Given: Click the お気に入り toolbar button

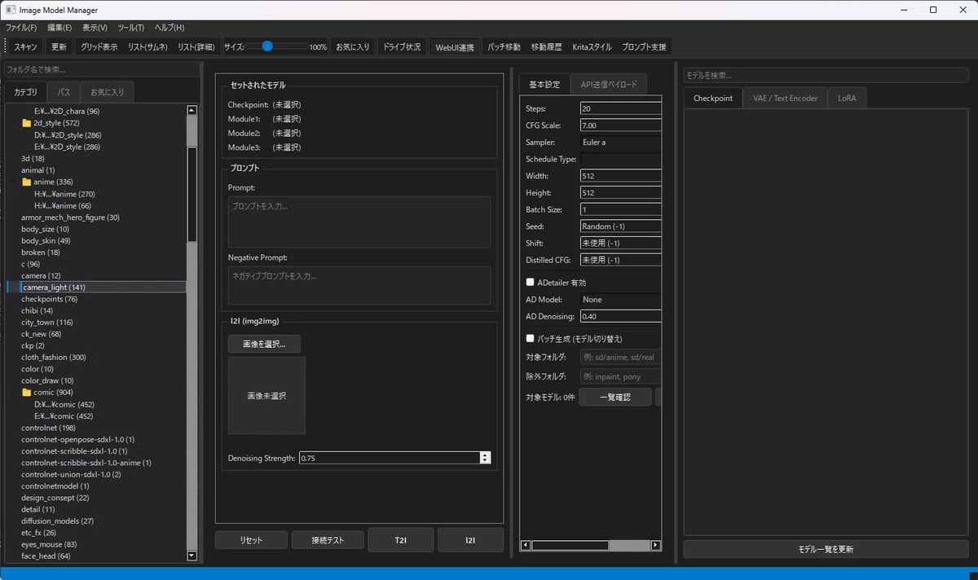Looking at the screenshot, I should (353, 47).
